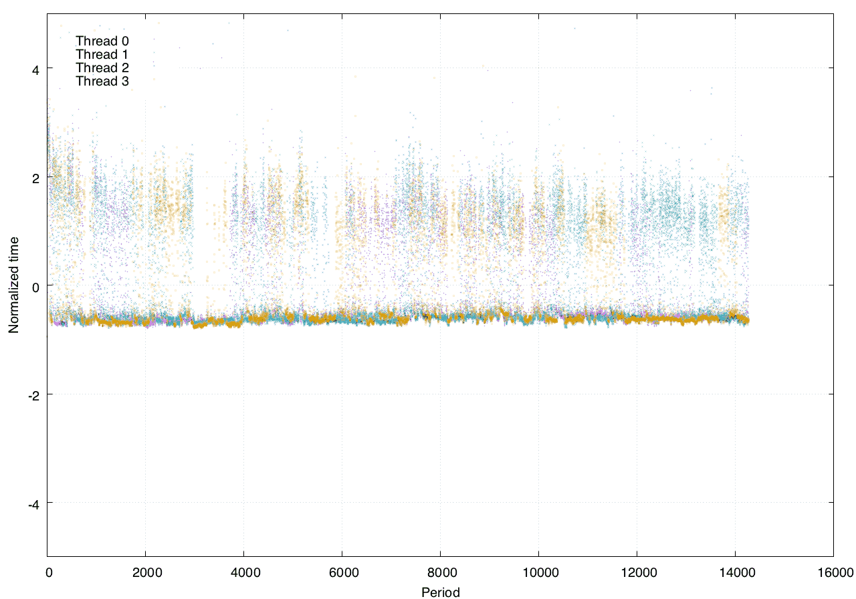The height and width of the screenshot is (599, 856).
Task: Click the 2000 tick label on x-axis
Action: [145, 572]
